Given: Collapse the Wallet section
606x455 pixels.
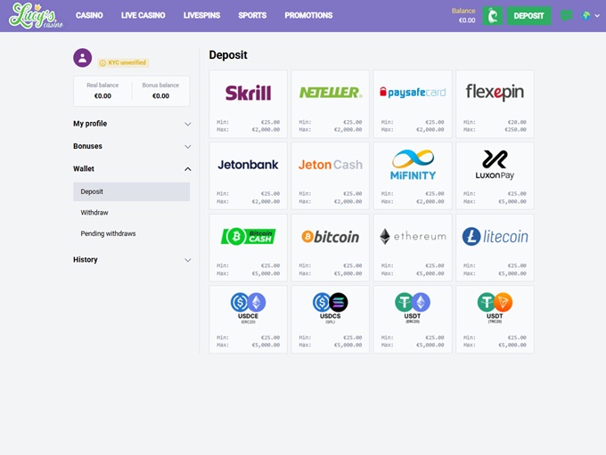Looking at the screenshot, I should [x=132, y=168].
